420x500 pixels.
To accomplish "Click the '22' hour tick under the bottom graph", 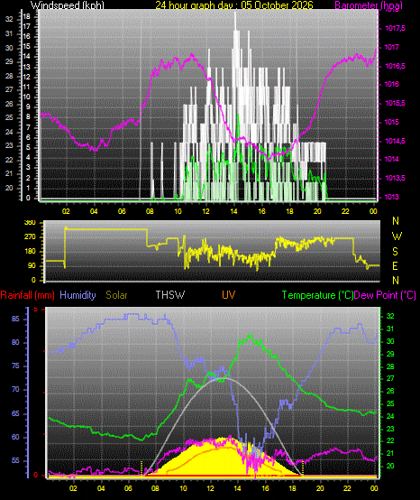I will pos(347,488).
